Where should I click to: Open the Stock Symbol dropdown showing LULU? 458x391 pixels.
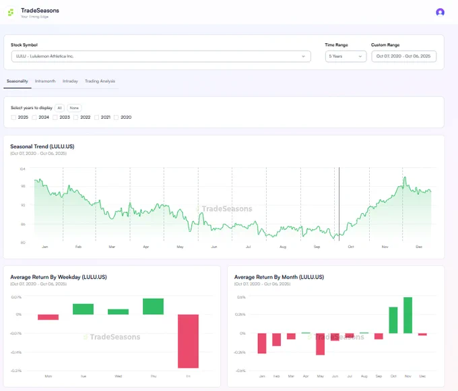[x=161, y=56]
